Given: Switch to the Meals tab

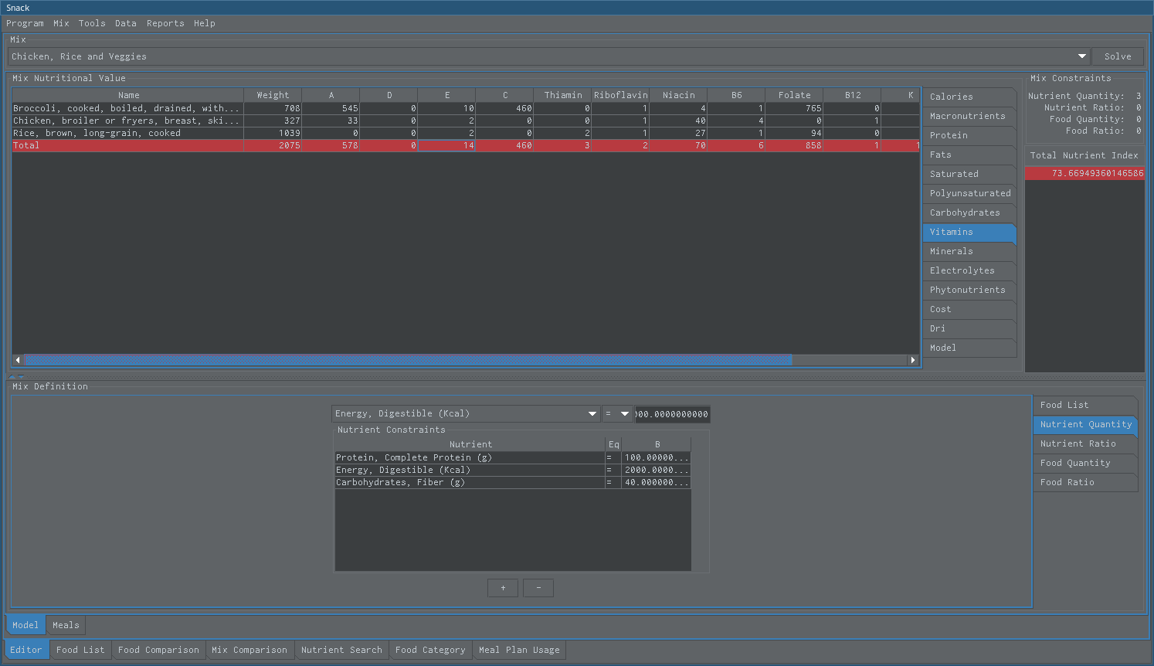Looking at the screenshot, I should [66, 625].
